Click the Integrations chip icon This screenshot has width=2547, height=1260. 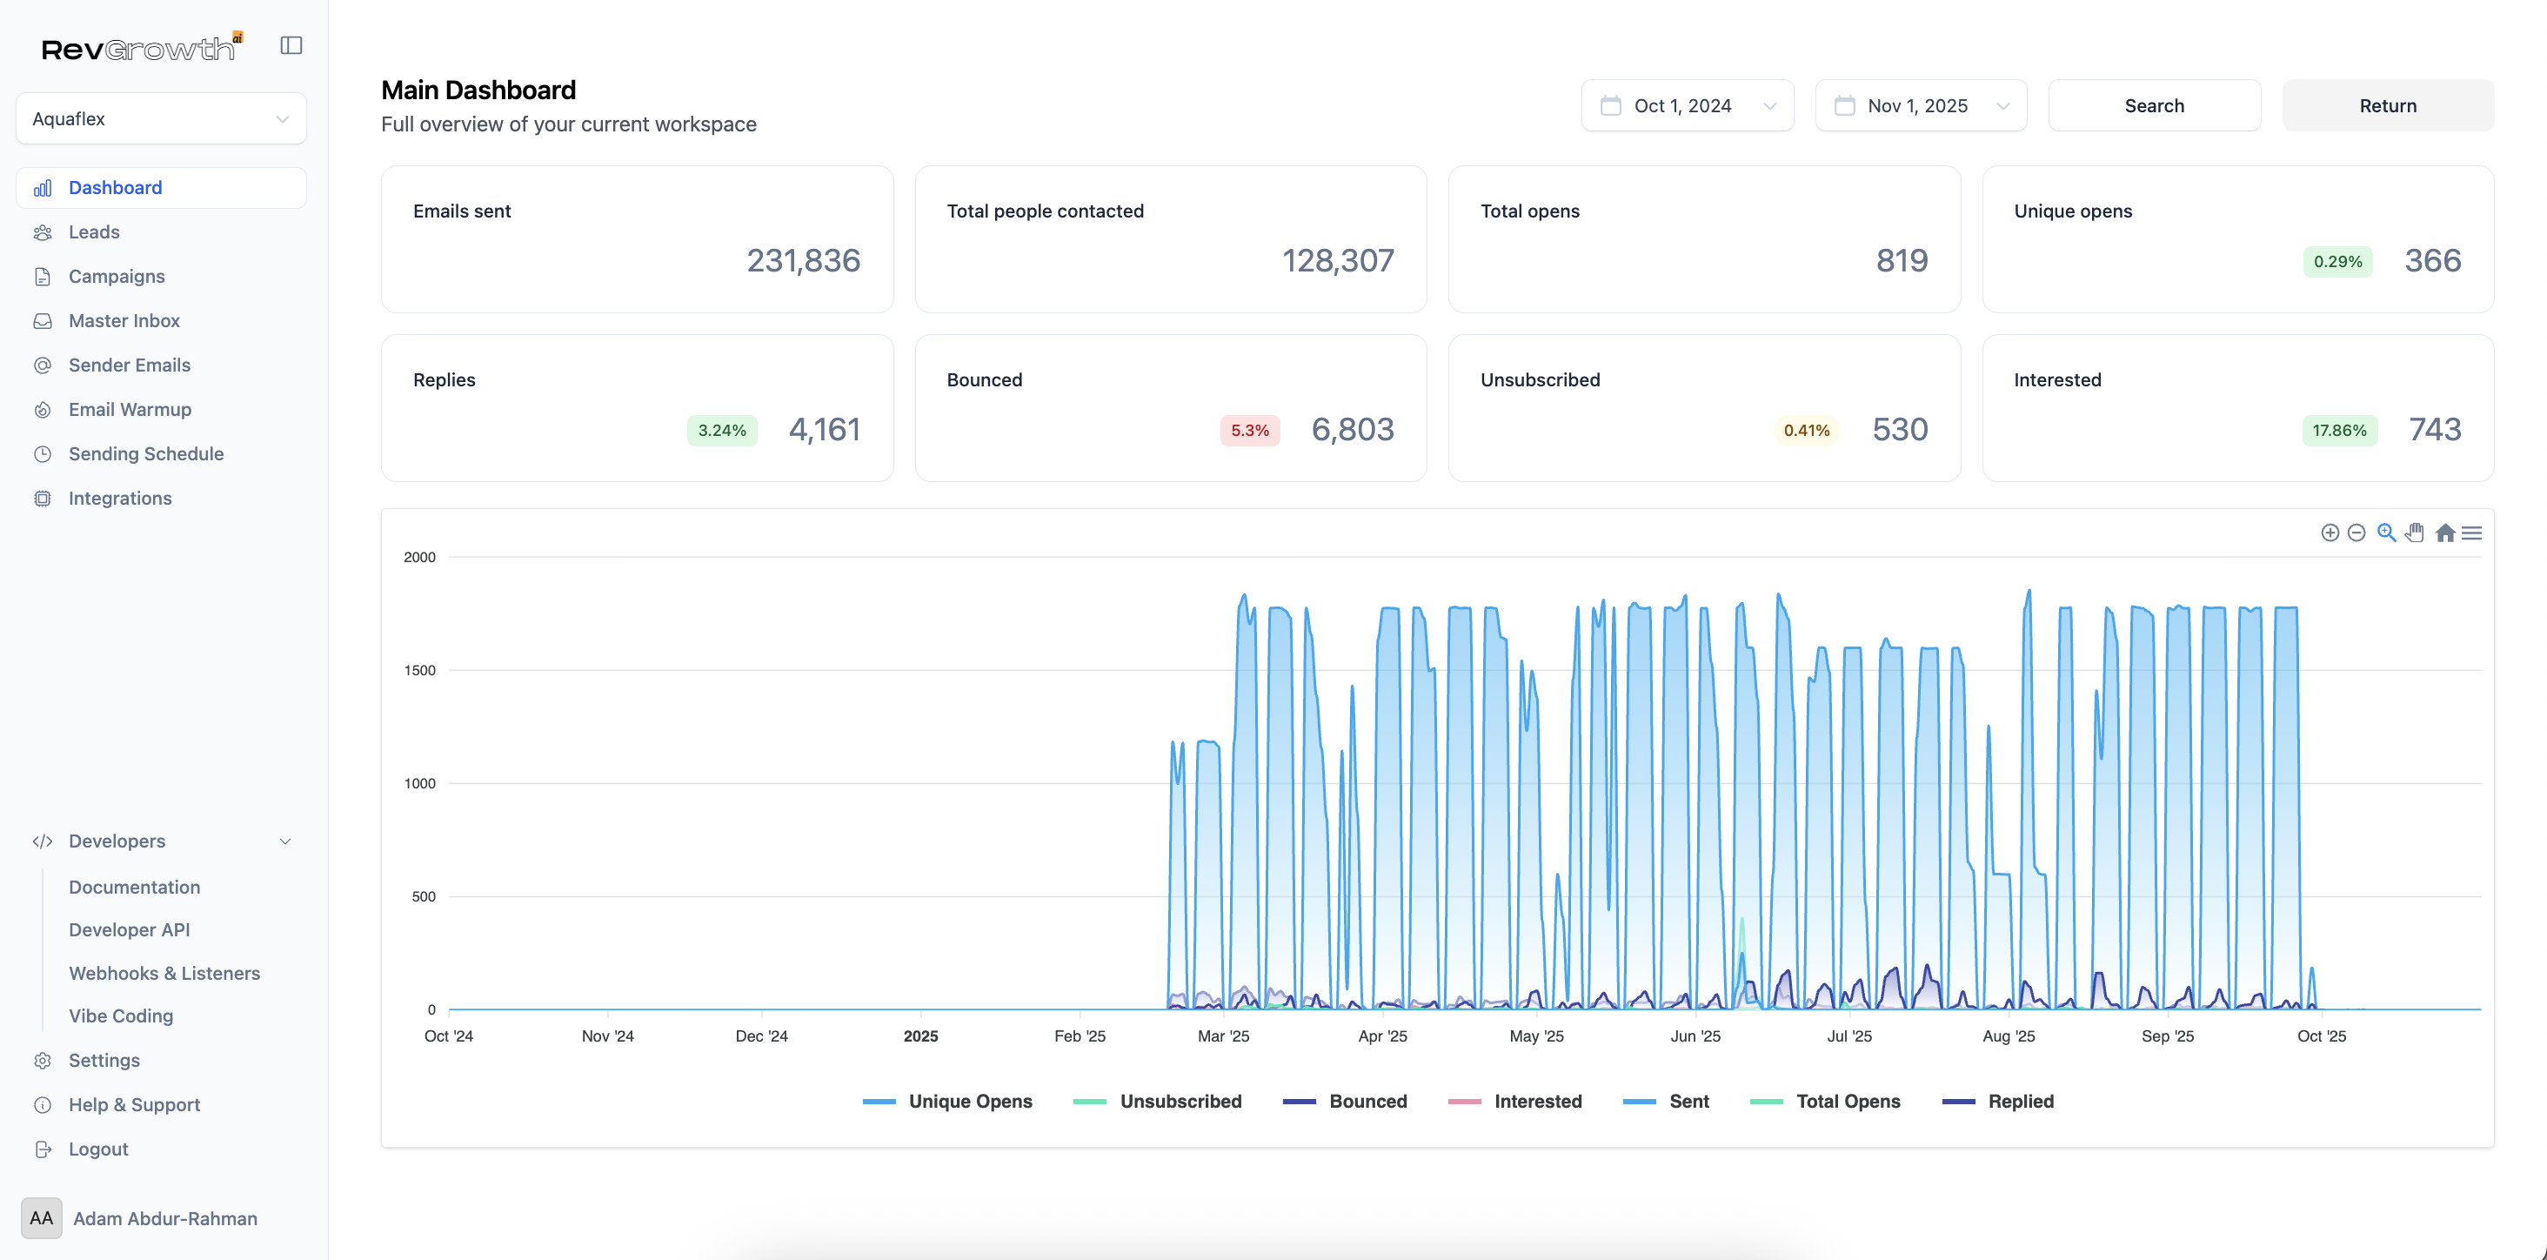43,499
